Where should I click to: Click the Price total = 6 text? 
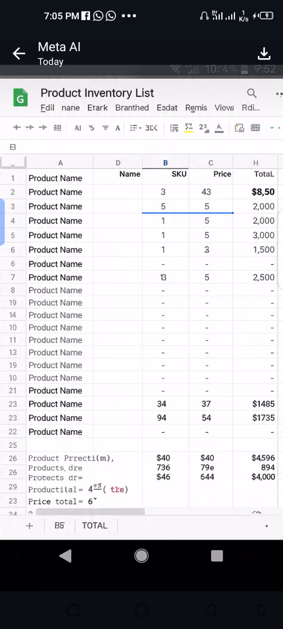coord(63,501)
